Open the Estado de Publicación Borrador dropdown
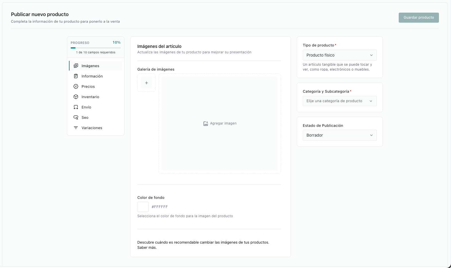The height and width of the screenshot is (268, 451). pyautogui.click(x=340, y=135)
